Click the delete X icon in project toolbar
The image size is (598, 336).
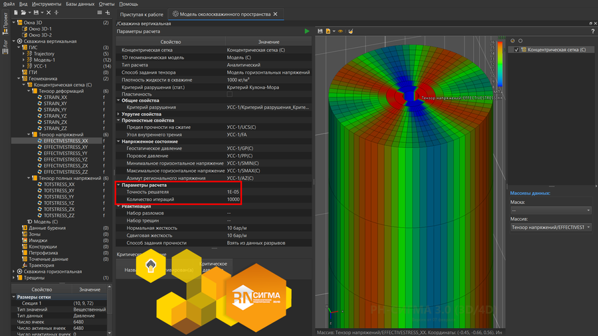[x=49, y=13]
